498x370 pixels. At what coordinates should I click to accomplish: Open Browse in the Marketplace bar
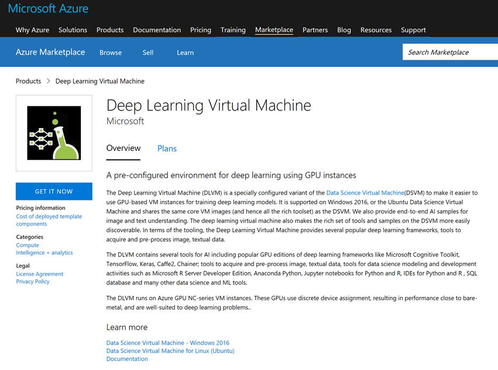tap(111, 53)
